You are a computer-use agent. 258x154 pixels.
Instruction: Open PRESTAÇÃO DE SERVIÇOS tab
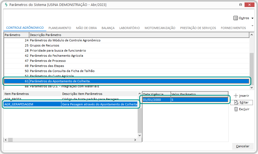pyautogui.click(x=198, y=28)
